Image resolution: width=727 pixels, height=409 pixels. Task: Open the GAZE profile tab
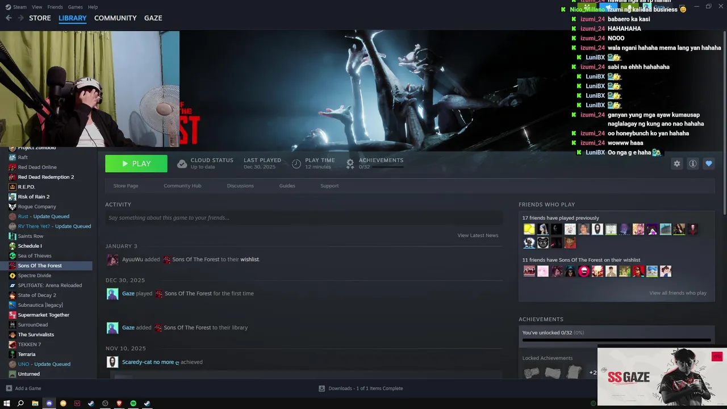coord(153,18)
